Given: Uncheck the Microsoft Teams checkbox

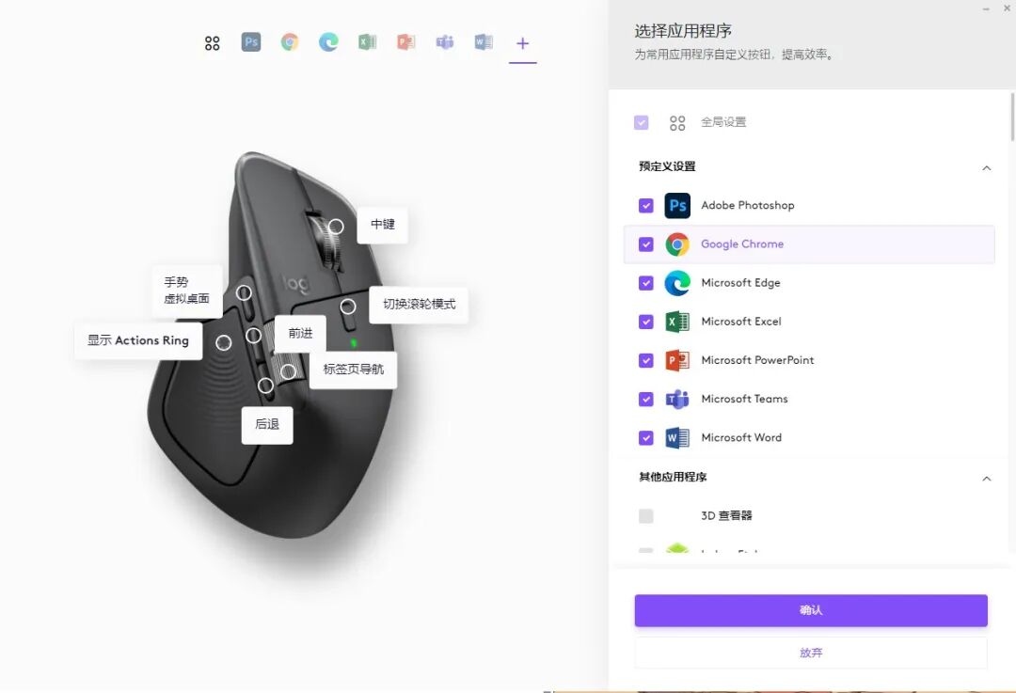Looking at the screenshot, I should pos(646,399).
